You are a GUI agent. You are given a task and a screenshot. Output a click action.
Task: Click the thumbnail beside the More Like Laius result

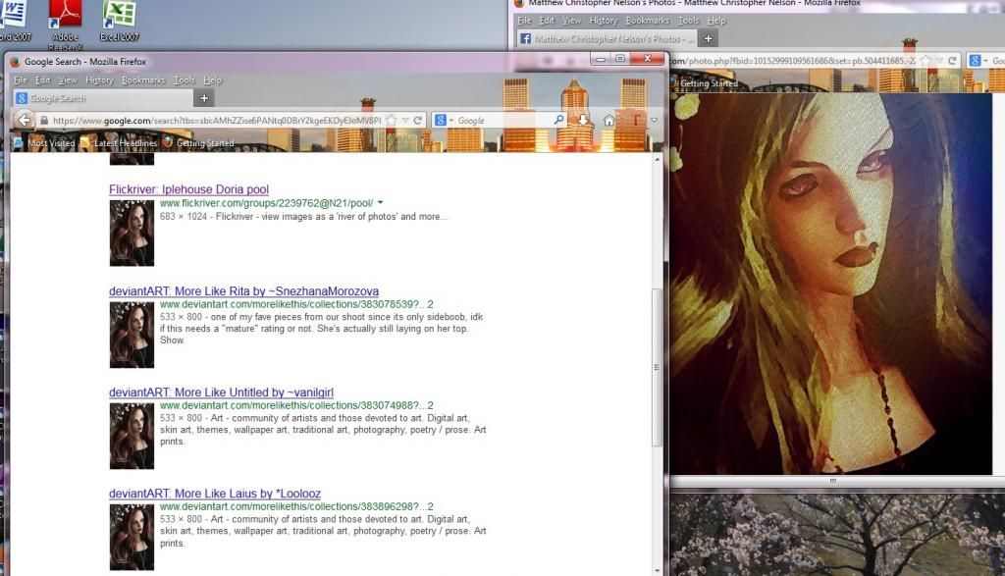pyautogui.click(x=132, y=537)
